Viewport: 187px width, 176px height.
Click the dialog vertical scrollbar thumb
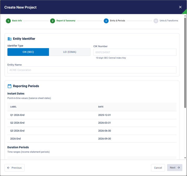point(185,63)
